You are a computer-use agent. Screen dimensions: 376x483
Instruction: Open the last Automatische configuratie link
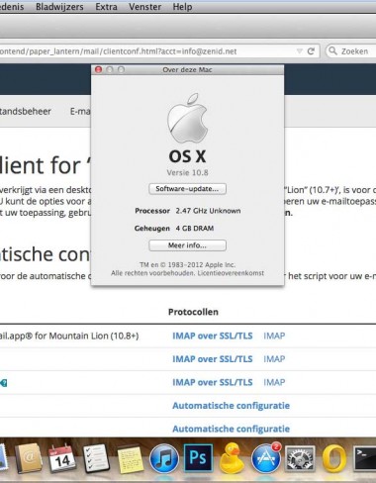231,429
